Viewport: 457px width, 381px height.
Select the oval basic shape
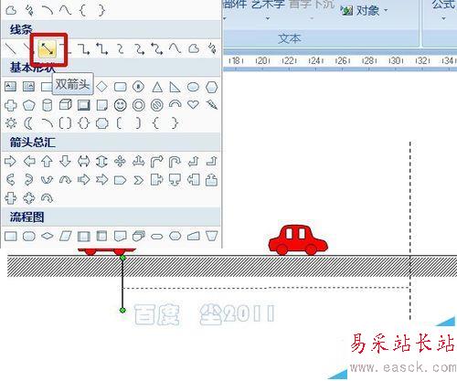193,87
